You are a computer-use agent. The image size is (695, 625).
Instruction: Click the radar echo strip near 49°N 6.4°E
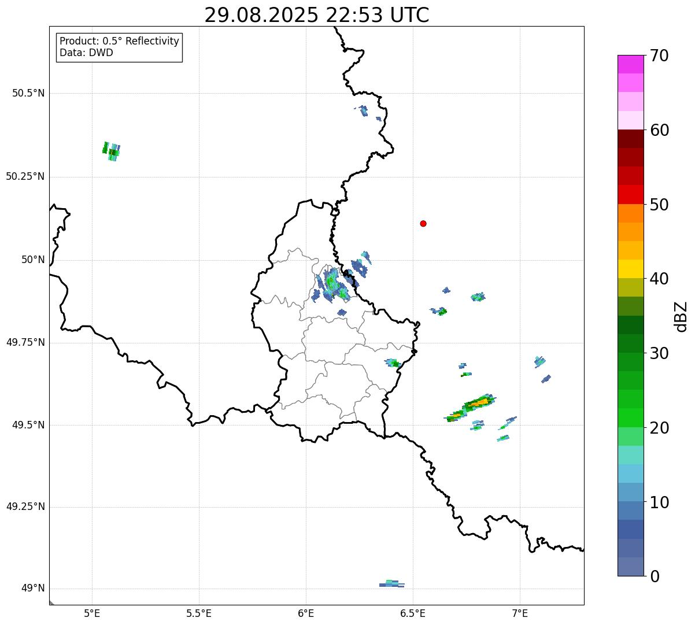pyautogui.click(x=391, y=584)
